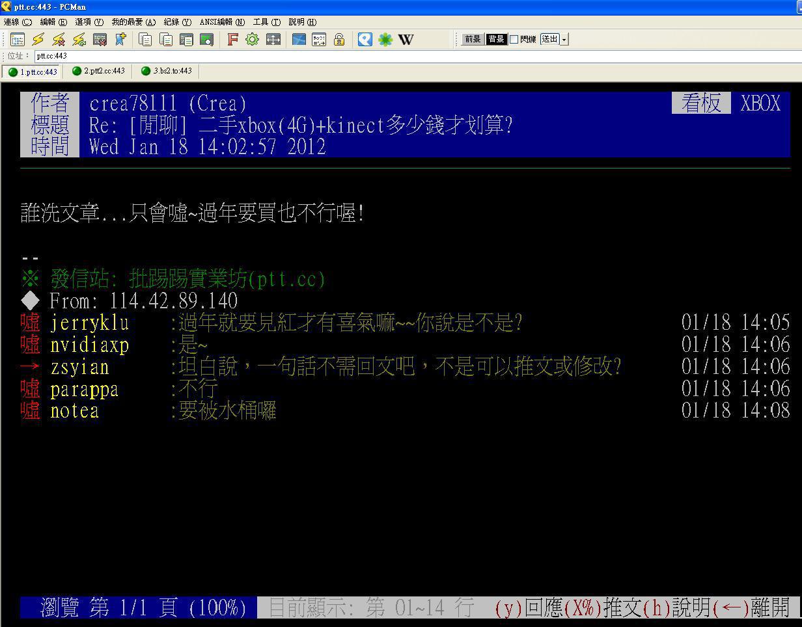This screenshot has height=627, width=802.
Task: Click the timestamp Wed Jan 18 14:02:57 2012
Action: point(208,146)
